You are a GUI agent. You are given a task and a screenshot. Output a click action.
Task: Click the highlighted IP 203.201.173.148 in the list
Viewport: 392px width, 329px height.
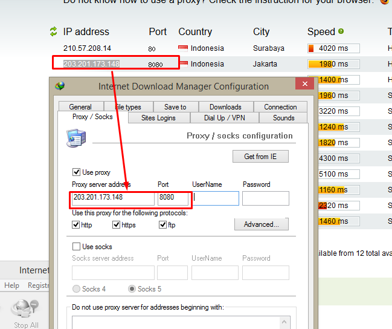[x=91, y=64]
